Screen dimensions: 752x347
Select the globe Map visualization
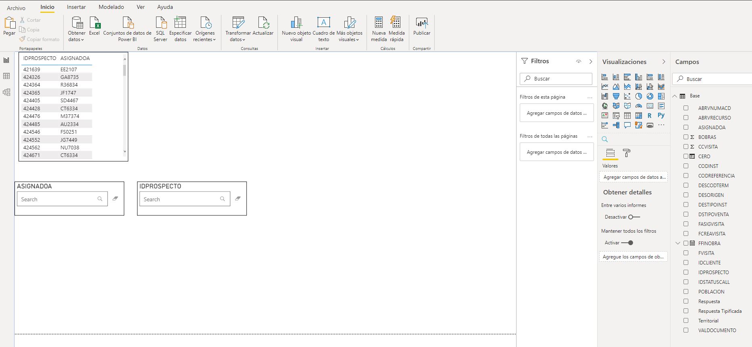tap(605, 106)
